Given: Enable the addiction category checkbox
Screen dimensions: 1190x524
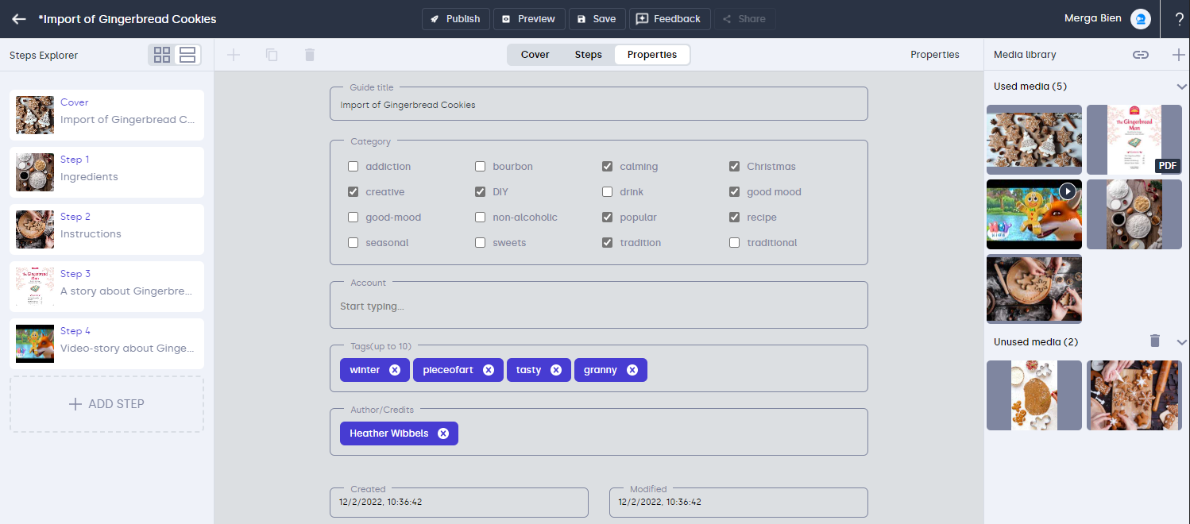Looking at the screenshot, I should pyautogui.click(x=353, y=167).
